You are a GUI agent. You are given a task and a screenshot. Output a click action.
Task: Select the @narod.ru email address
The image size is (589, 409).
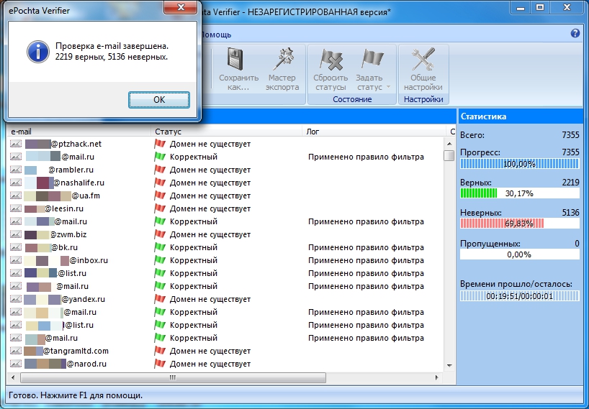[x=86, y=364]
